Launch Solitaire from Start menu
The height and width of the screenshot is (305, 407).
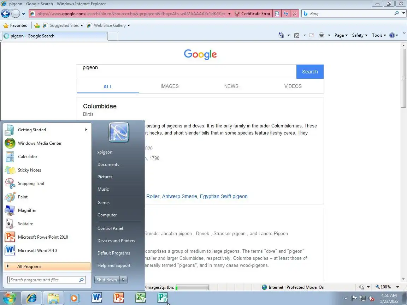pyautogui.click(x=47, y=224)
